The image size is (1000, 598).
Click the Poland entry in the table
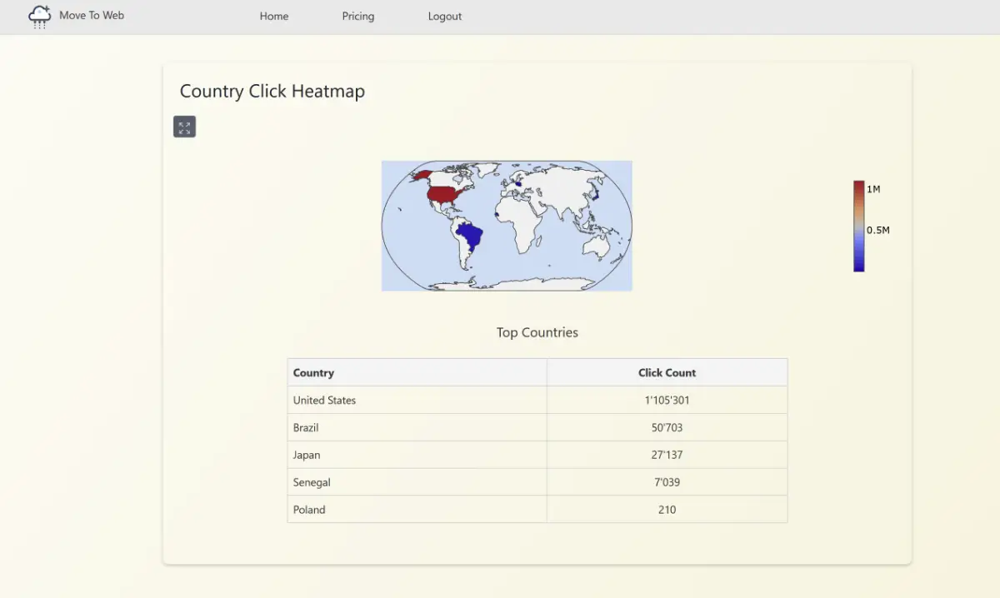click(309, 510)
